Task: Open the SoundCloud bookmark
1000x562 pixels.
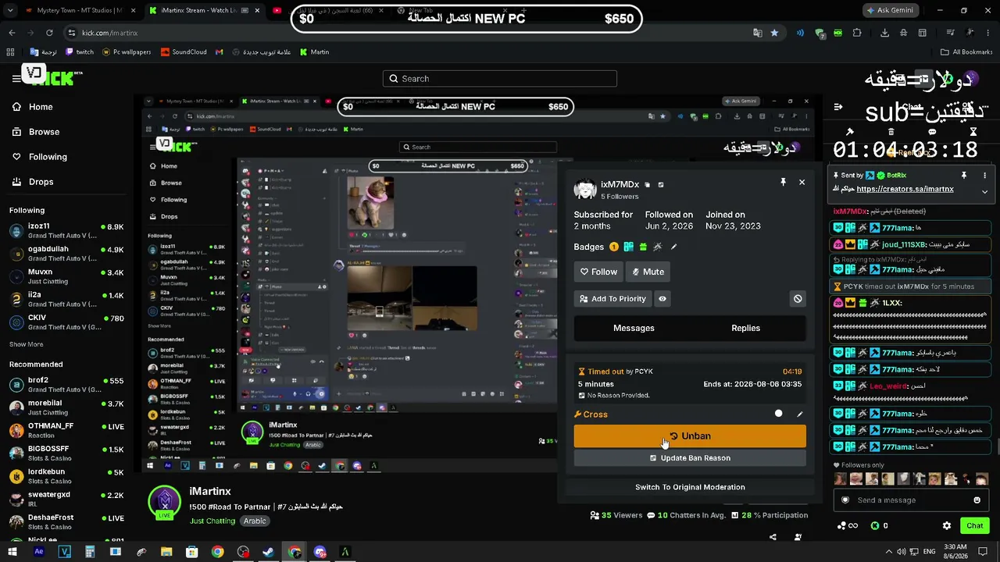Action: tap(184, 52)
